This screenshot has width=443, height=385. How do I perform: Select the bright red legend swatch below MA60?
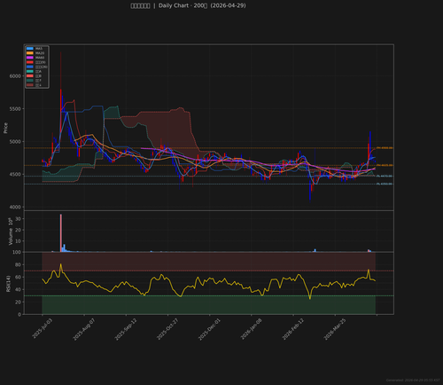click(30, 62)
